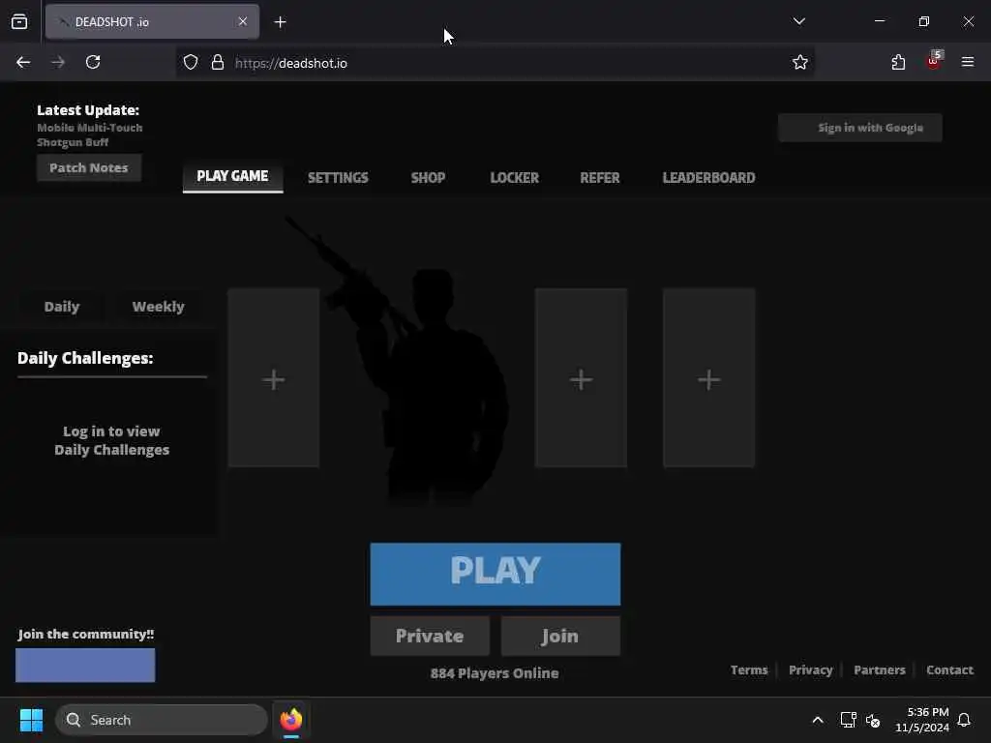Create a Private game
Viewport: 991px width, 743px height.
tap(430, 636)
